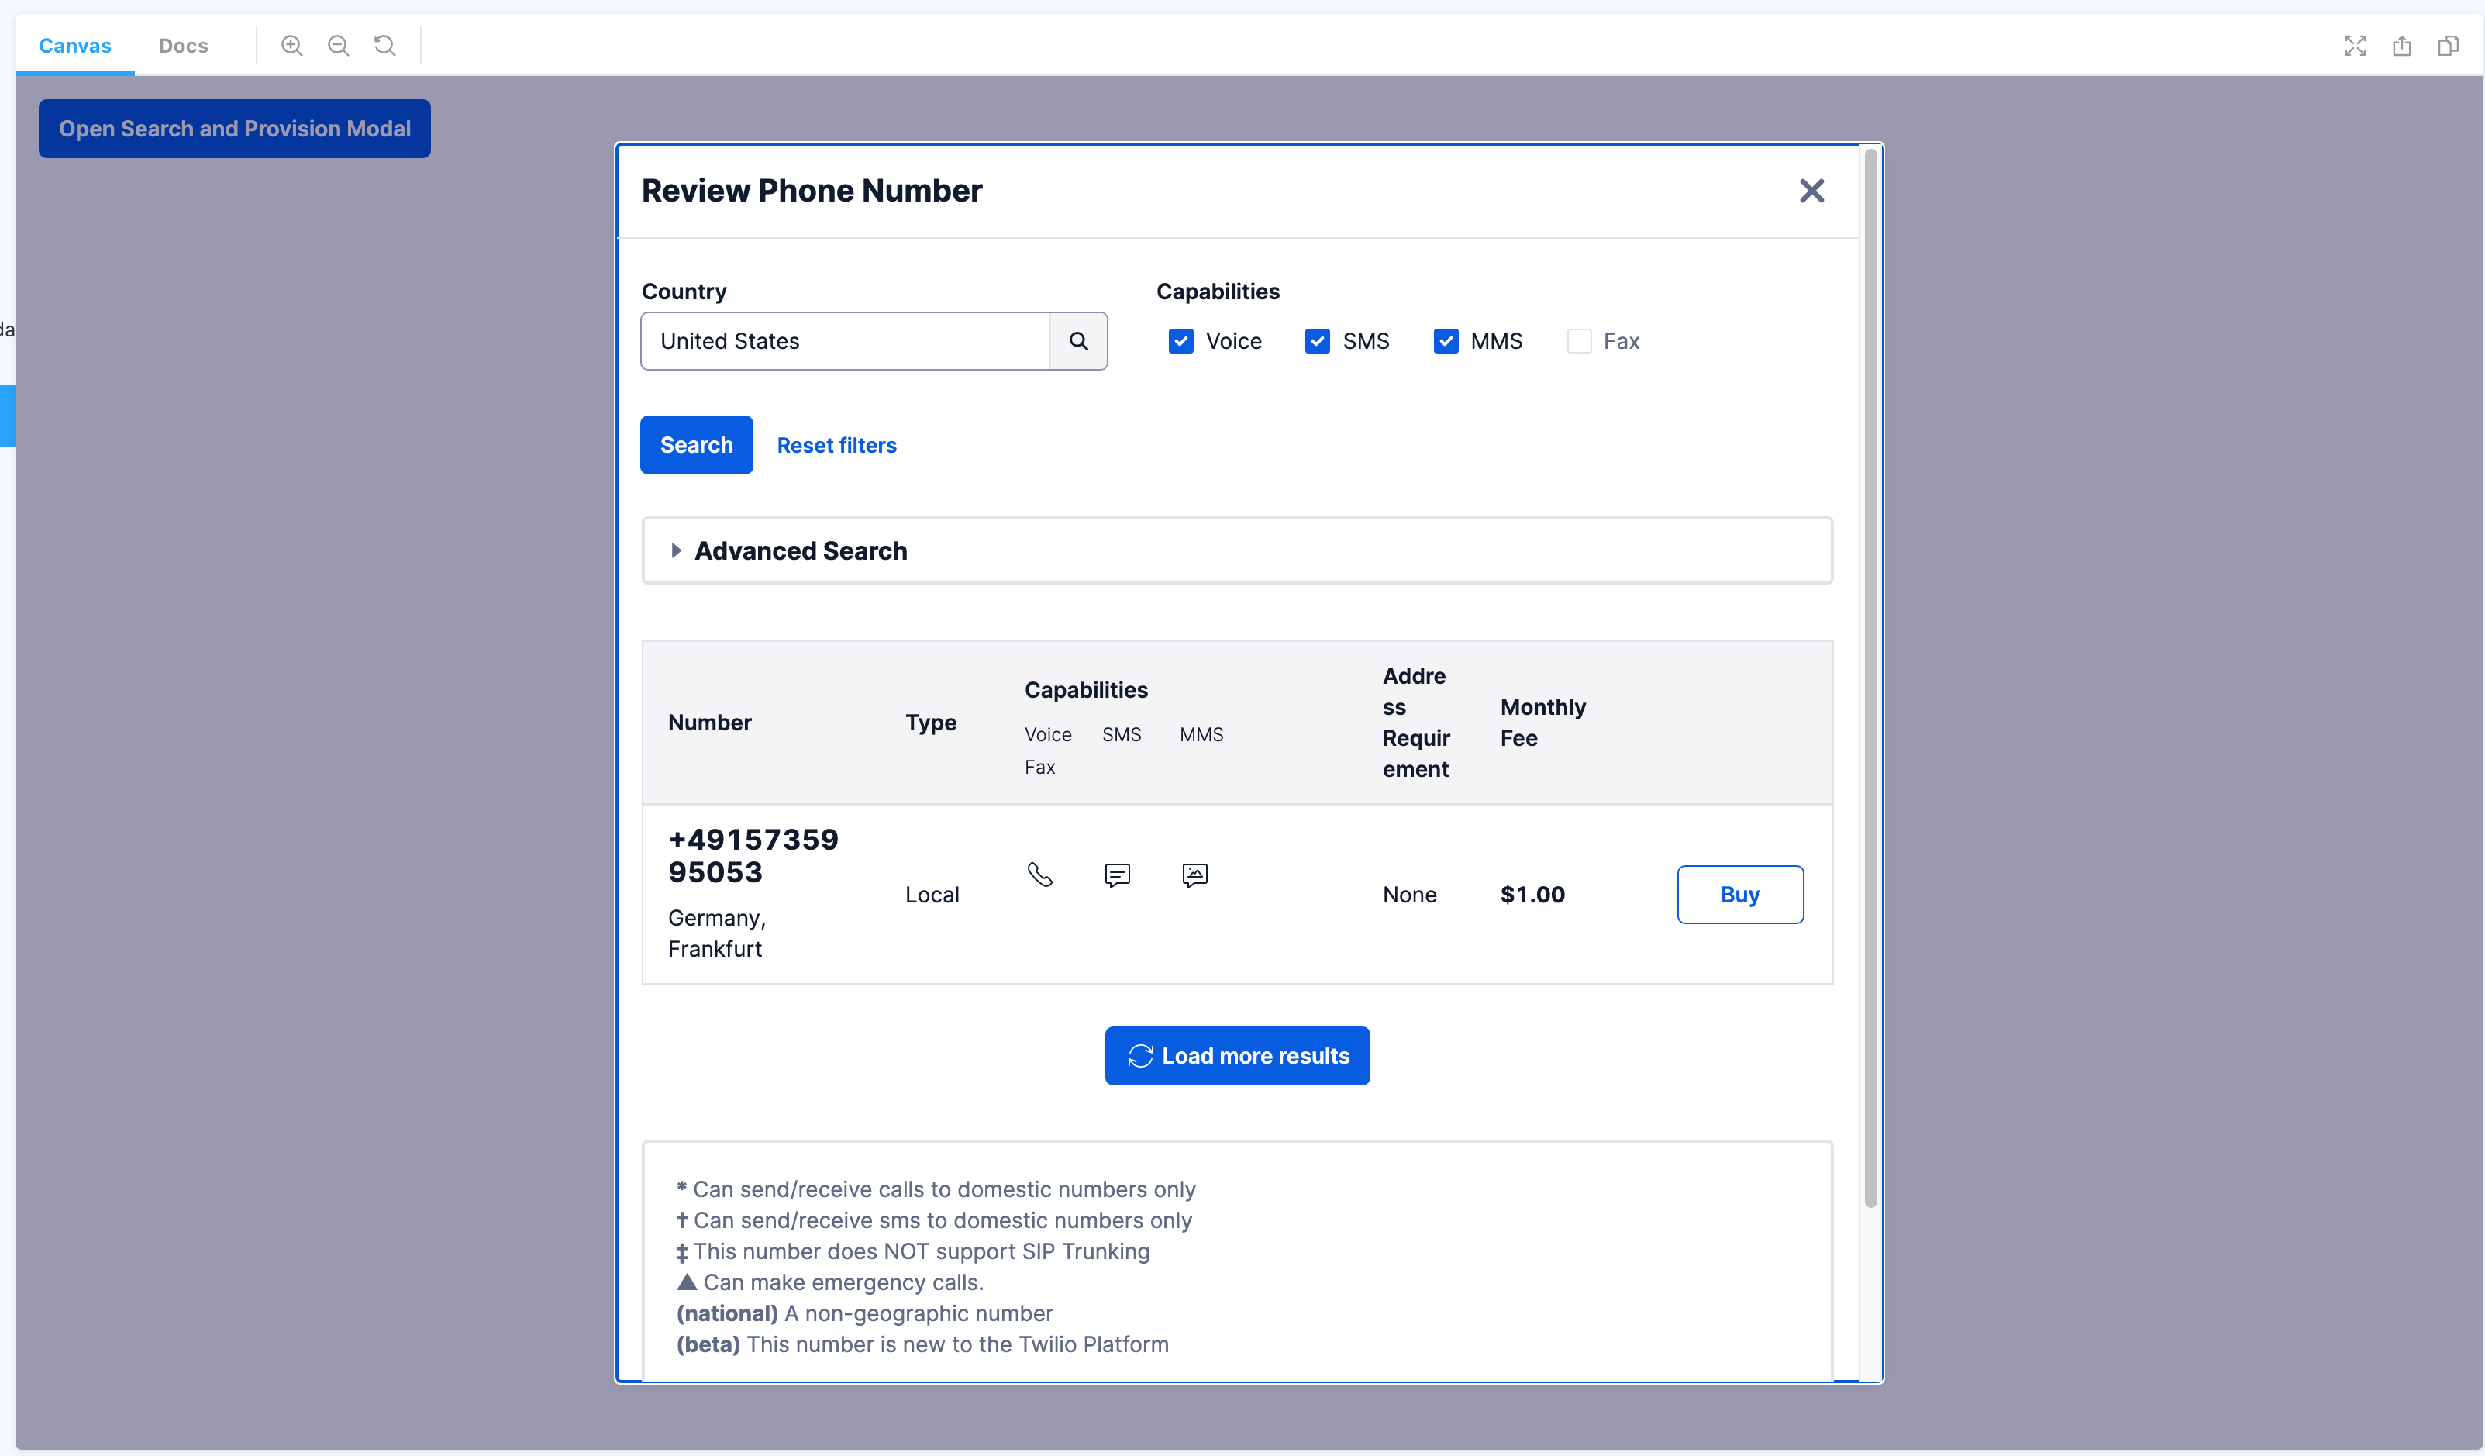Enter fullscreen with the expand arrows icon
Viewport: 2485px width, 1456px height.
(x=2355, y=46)
